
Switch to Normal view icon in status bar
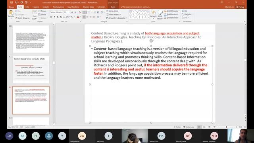199,127
